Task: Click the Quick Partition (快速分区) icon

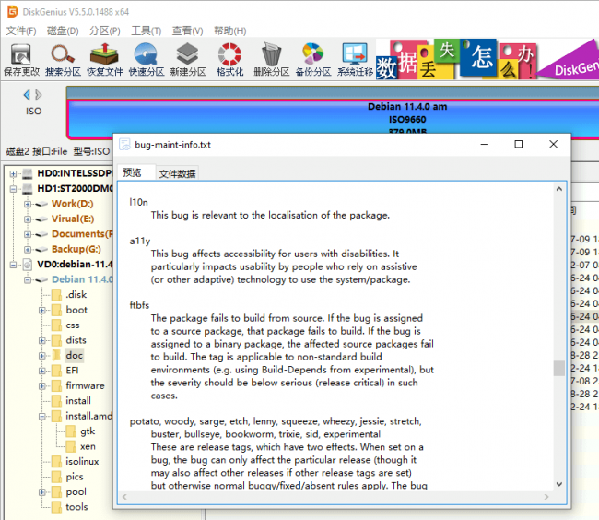Action: (x=147, y=60)
